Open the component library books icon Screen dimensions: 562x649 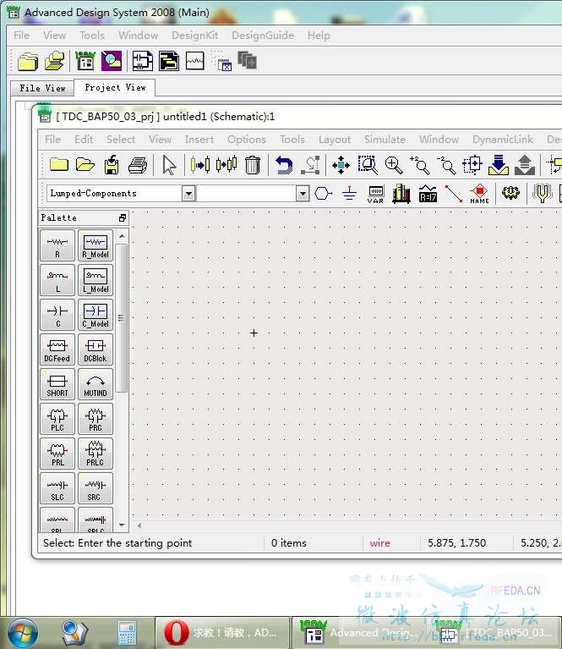pyautogui.click(x=401, y=193)
